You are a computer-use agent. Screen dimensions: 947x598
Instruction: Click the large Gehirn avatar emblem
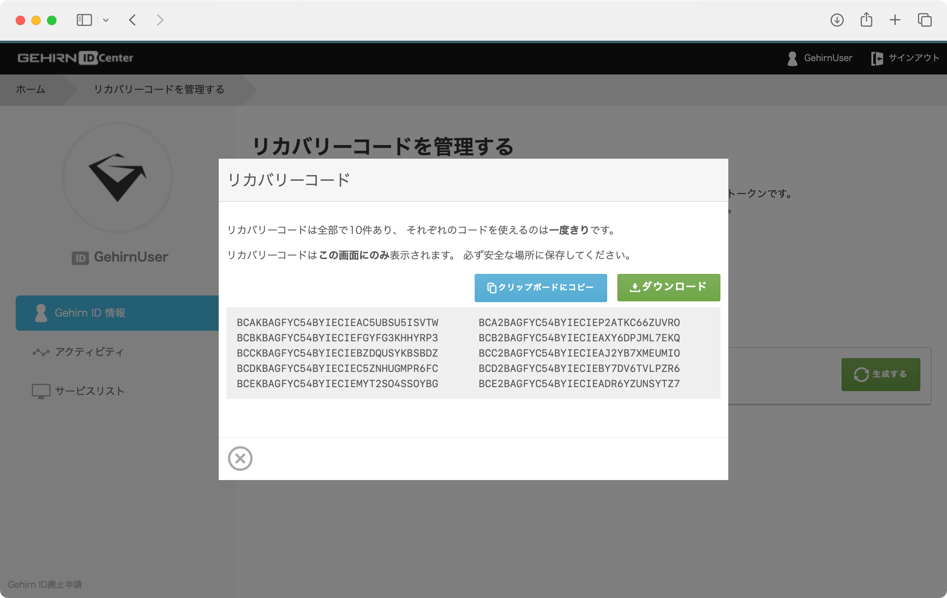click(118, 178)
